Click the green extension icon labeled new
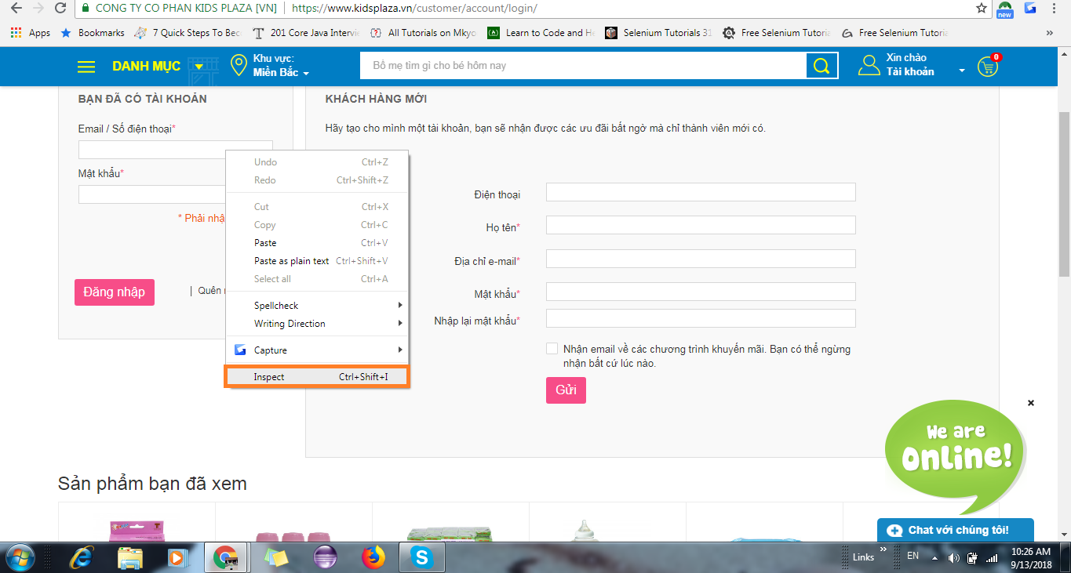Viewport: 1071px width, 573px height. 1005,9
